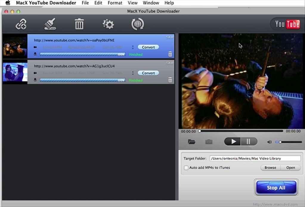Click camera icon in oaPoy0bUFNE row
Image resolution: width=305 pixels, height=207 pixels.
(x=35, y=47)
